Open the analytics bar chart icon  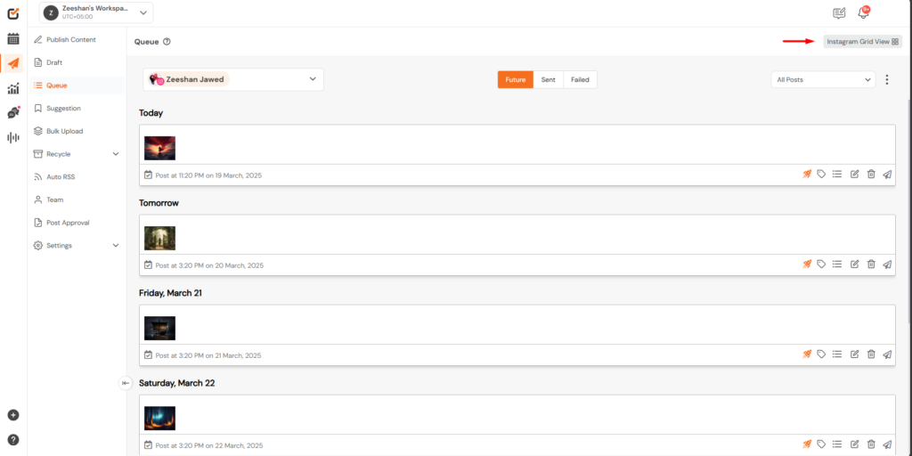click(12, 88)
